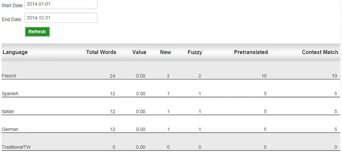Click the Start Date label
This screenshot has width=342, height=152.
[x=13, y=6]
